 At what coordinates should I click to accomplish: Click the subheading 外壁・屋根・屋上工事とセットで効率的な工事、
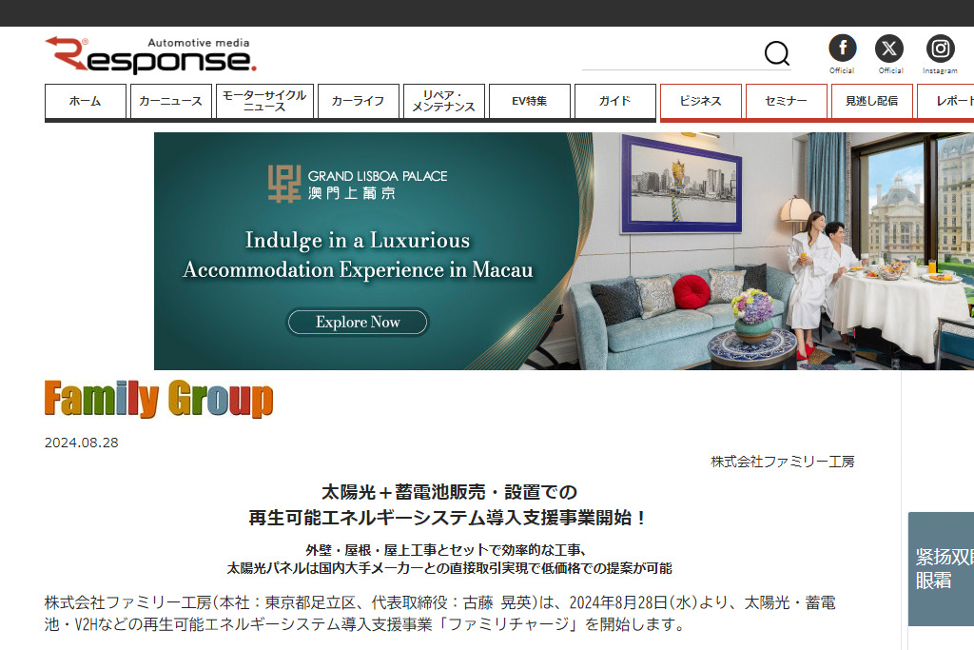[448, 550]
